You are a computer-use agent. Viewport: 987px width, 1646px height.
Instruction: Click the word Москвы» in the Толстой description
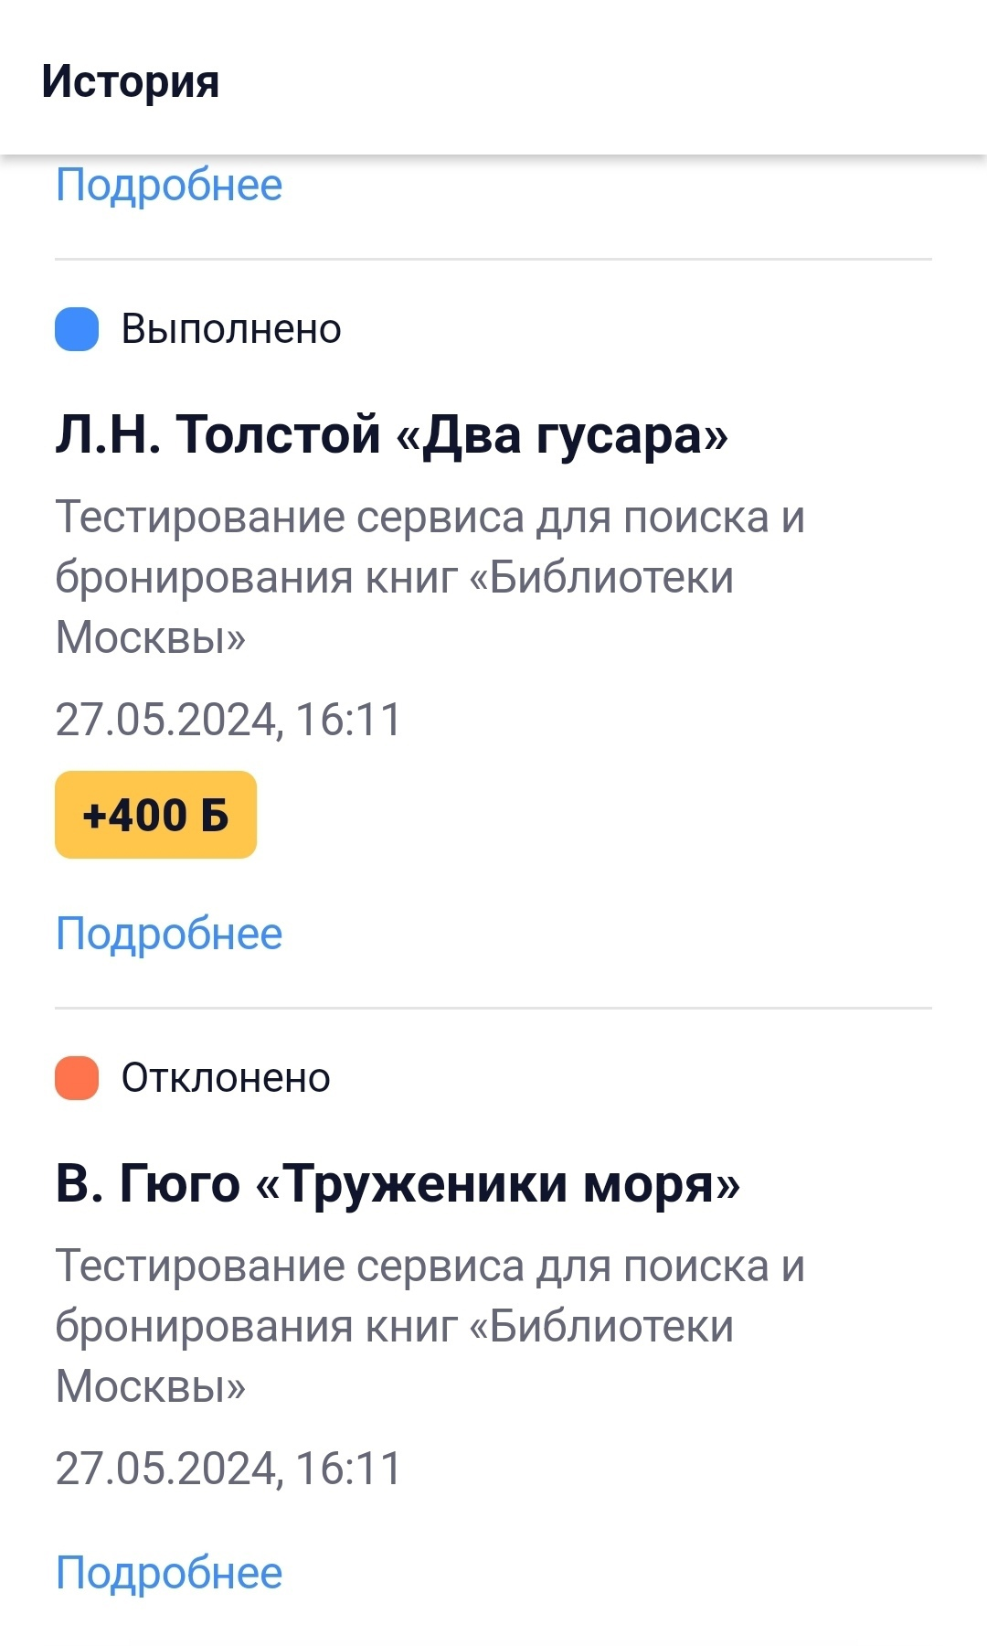pos(151,637)
